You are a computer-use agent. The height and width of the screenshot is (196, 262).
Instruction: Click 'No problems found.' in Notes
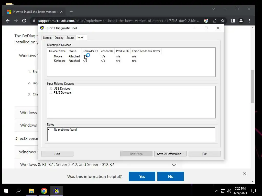[66, 130]
